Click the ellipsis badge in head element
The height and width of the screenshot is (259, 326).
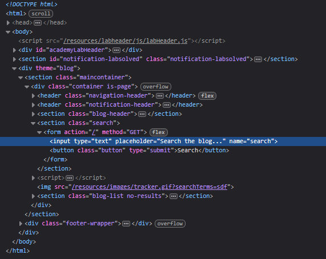(x=38, y=23)
